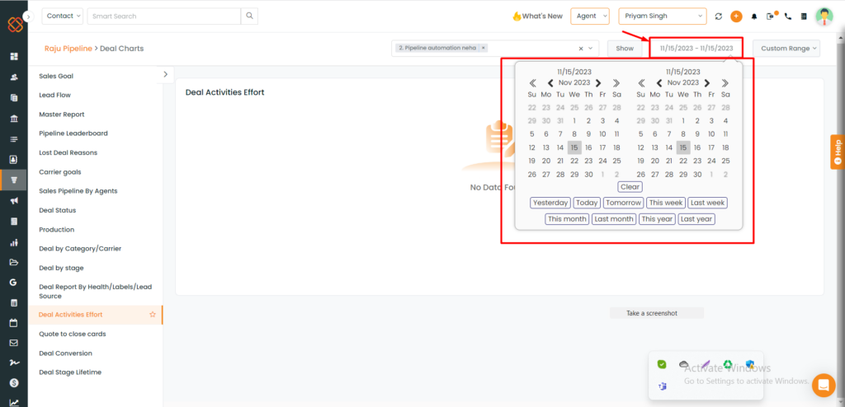Select the Last year preset
Image resolution: width=845 pixels, height=407 pixels.
tap(696, 219)
